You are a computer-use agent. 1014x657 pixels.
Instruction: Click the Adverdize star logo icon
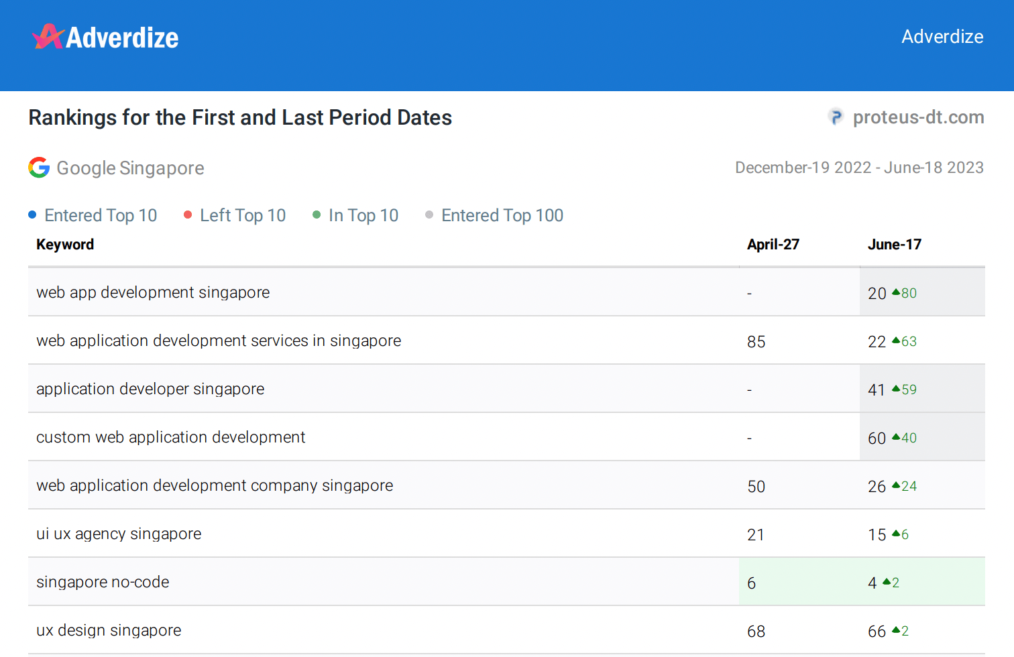[x=48, y=37]
